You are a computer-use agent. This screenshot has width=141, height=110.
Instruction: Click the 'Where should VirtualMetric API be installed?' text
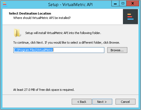pos(42,18)
